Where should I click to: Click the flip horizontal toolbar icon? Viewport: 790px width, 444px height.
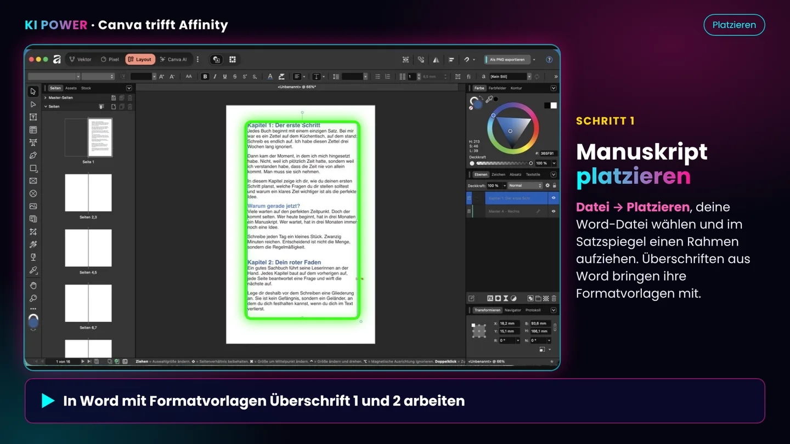pos(436,60)
